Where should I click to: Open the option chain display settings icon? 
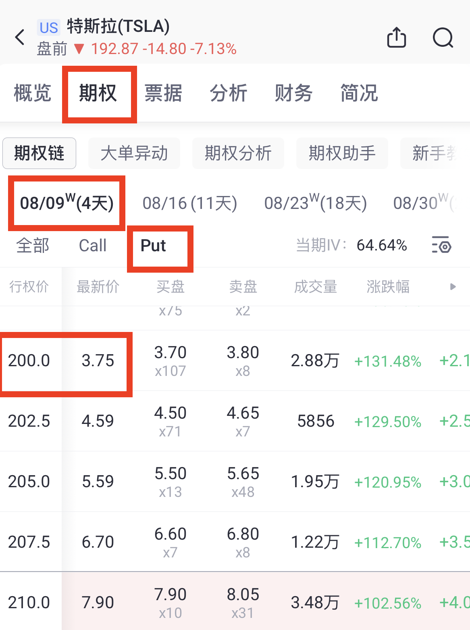point(441,245)
